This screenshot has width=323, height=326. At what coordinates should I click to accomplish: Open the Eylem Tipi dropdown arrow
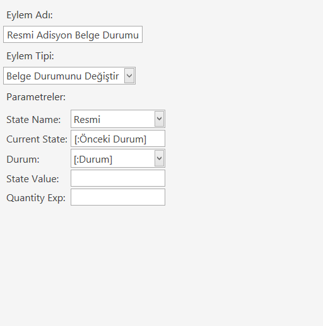pos(129,76)
